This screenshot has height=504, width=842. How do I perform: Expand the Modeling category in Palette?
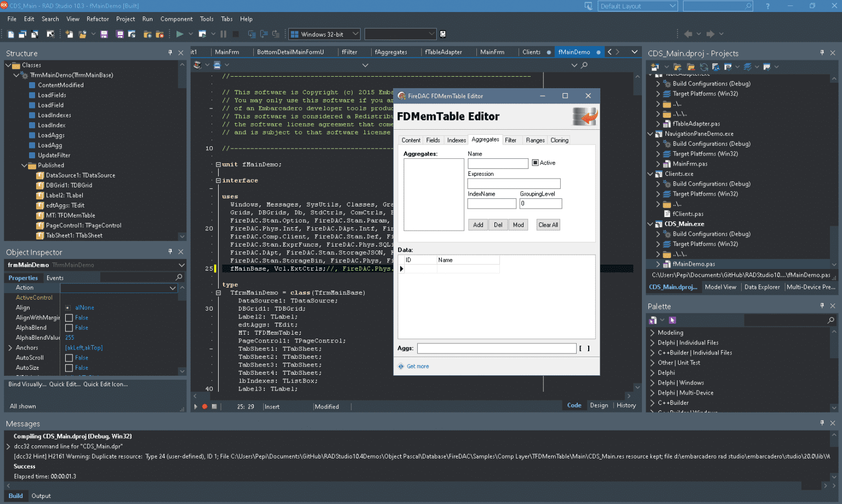(652, 333)
